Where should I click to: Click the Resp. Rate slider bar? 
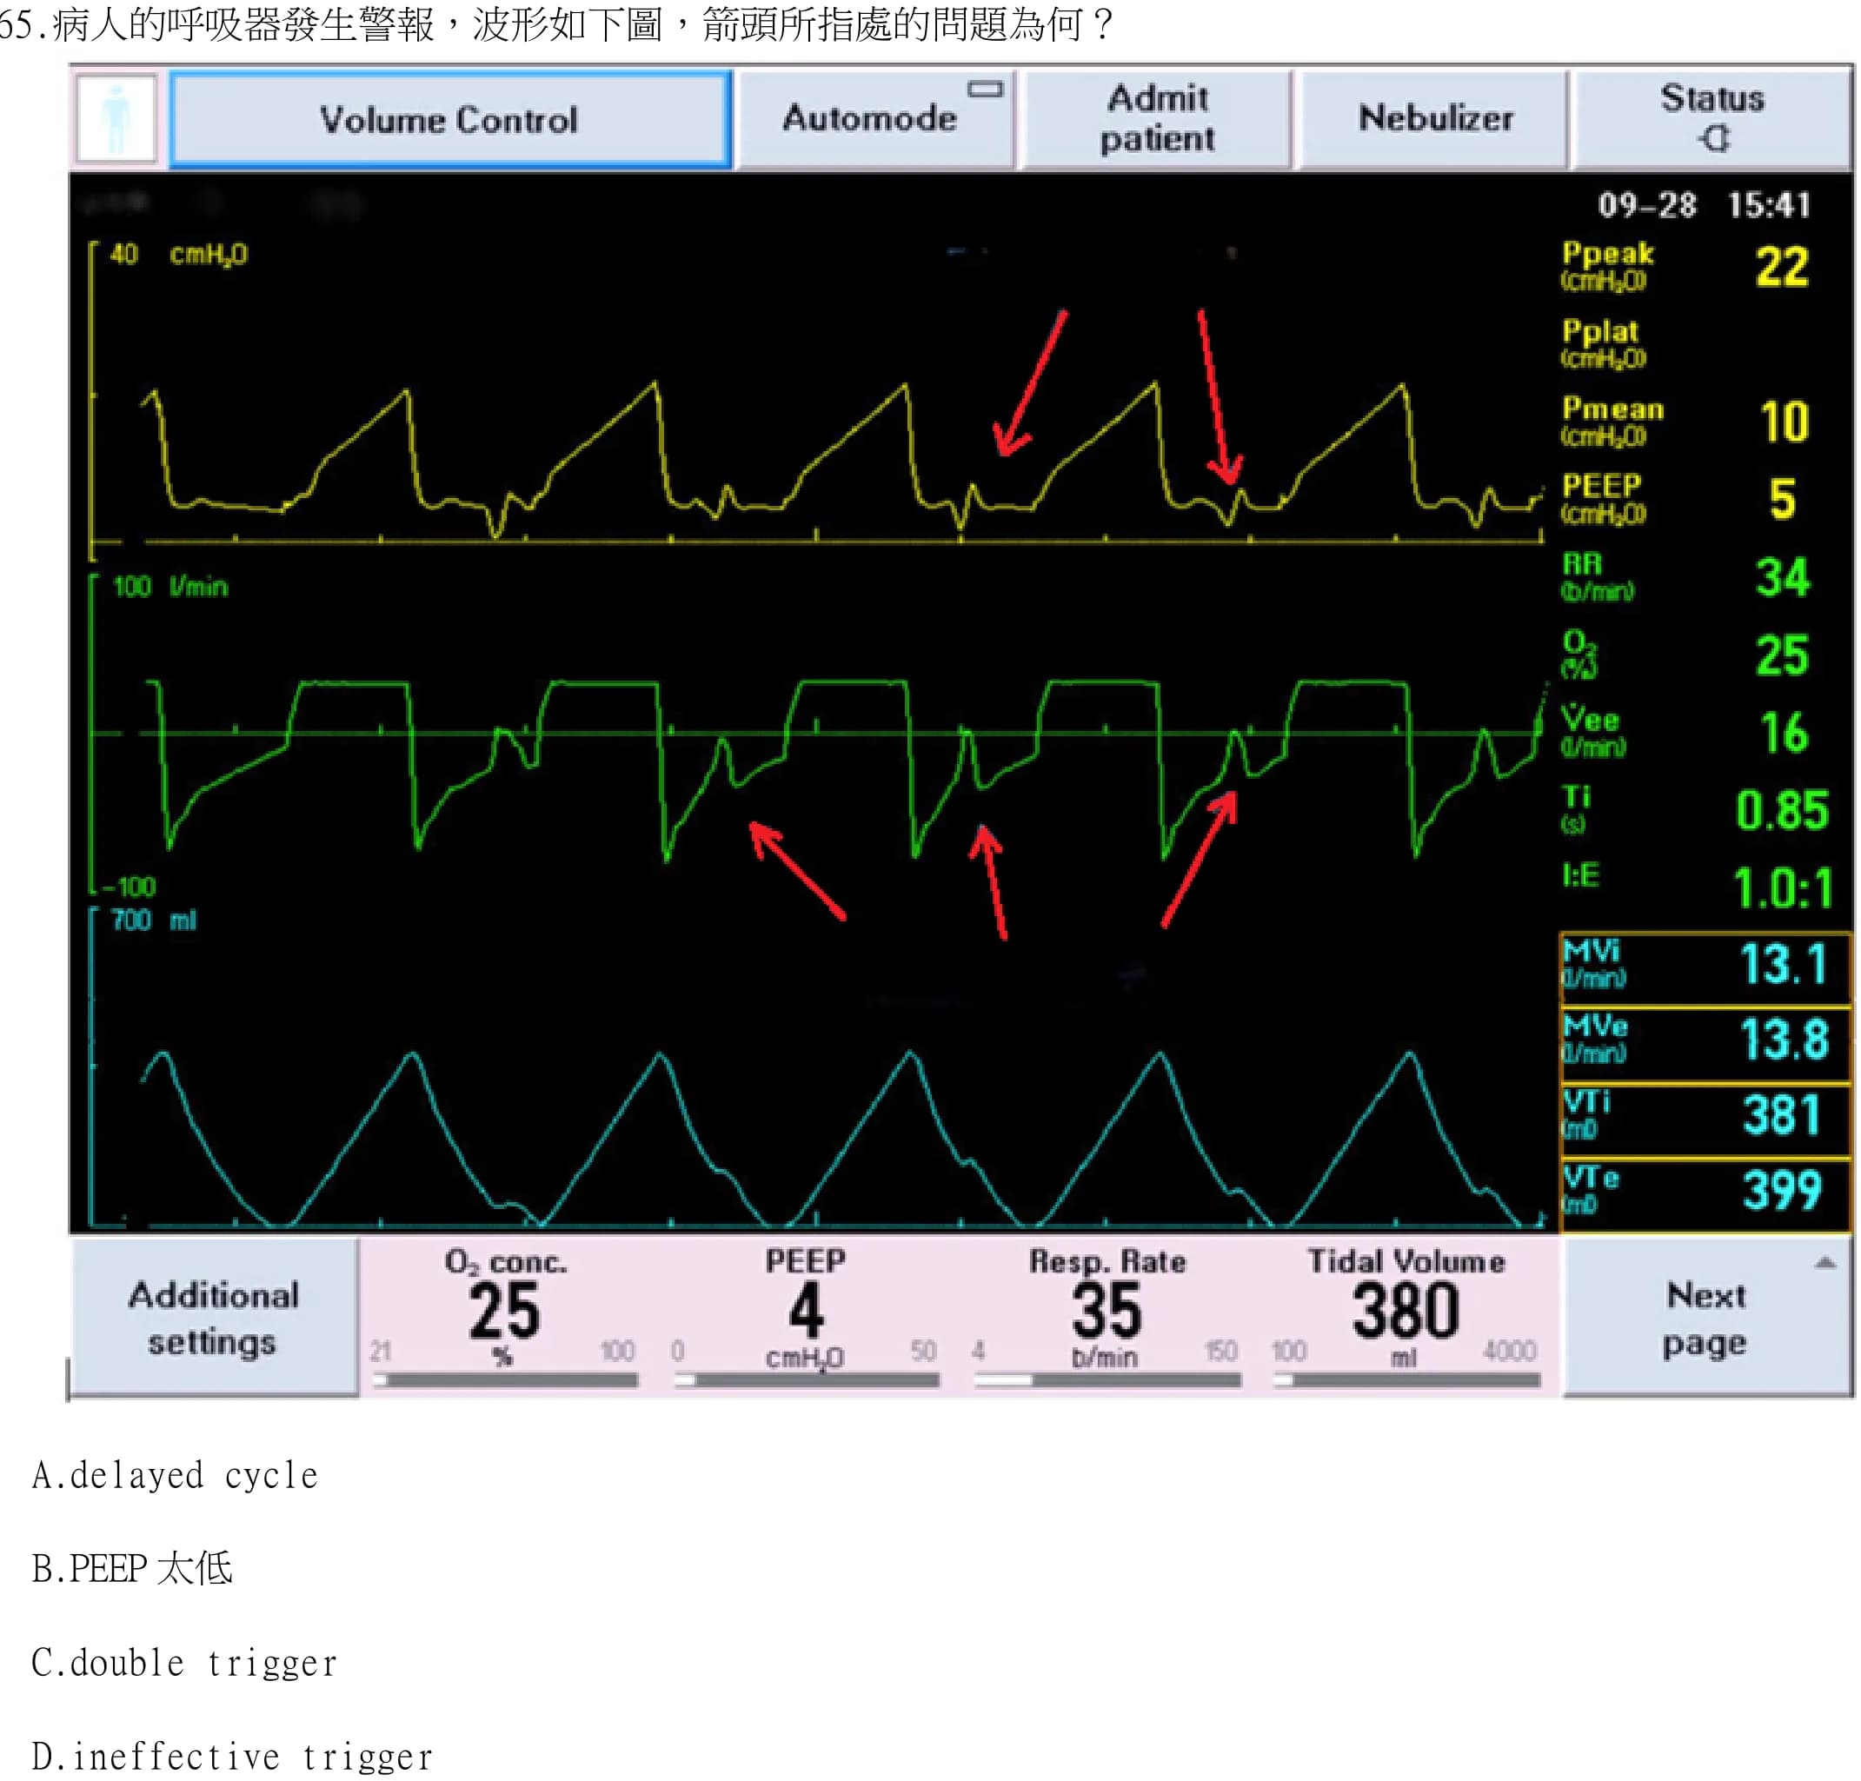pyautogui.click(x=1108, y=1380)
